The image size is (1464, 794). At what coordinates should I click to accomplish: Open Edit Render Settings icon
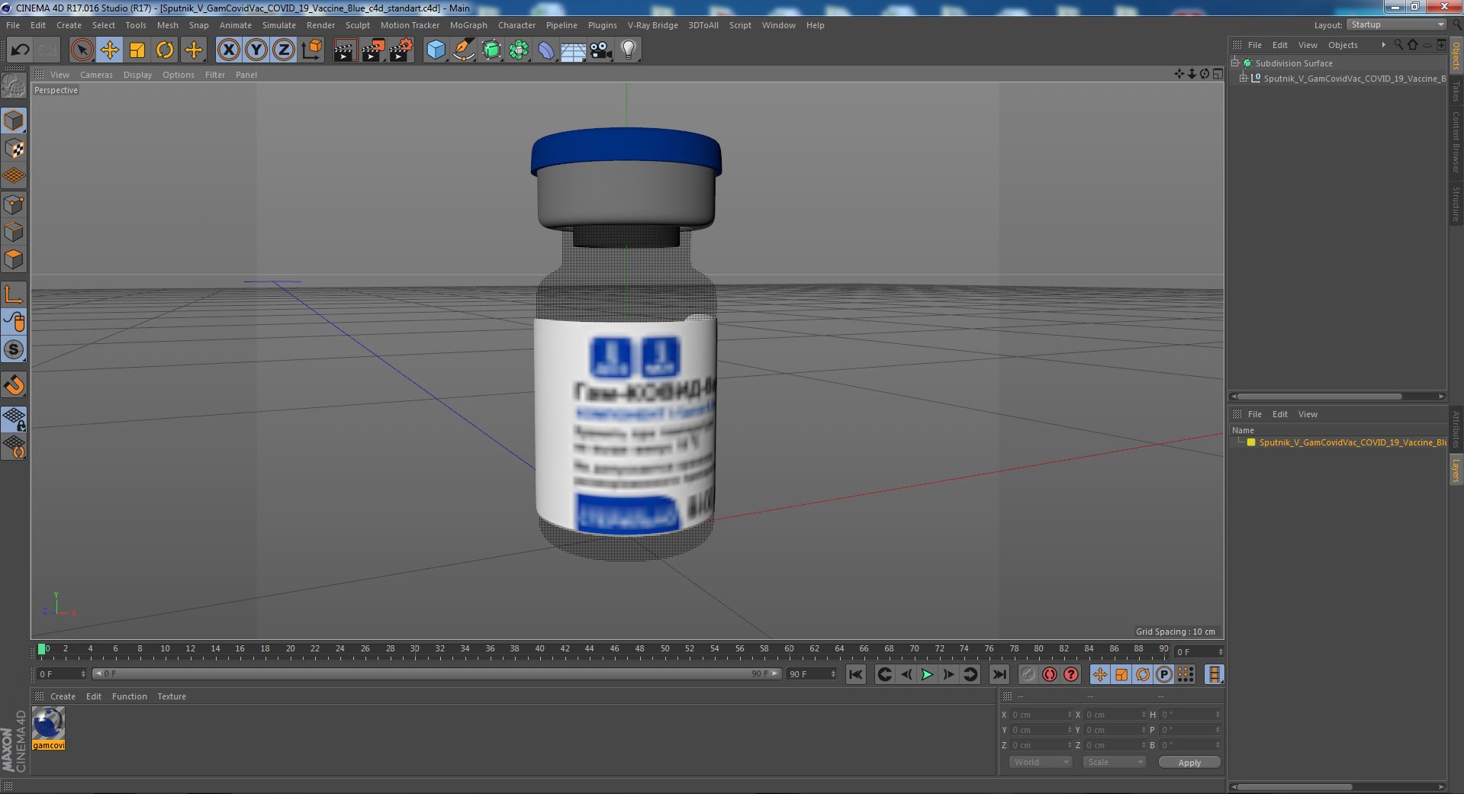pyautogui.click(x=401, y=50)
